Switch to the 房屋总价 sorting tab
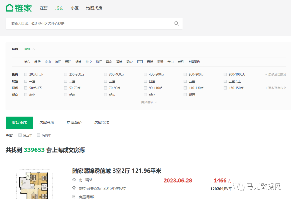 (x=47, y=122)
